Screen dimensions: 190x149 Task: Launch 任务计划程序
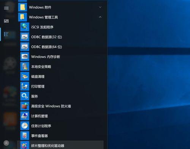coord(41,126)
